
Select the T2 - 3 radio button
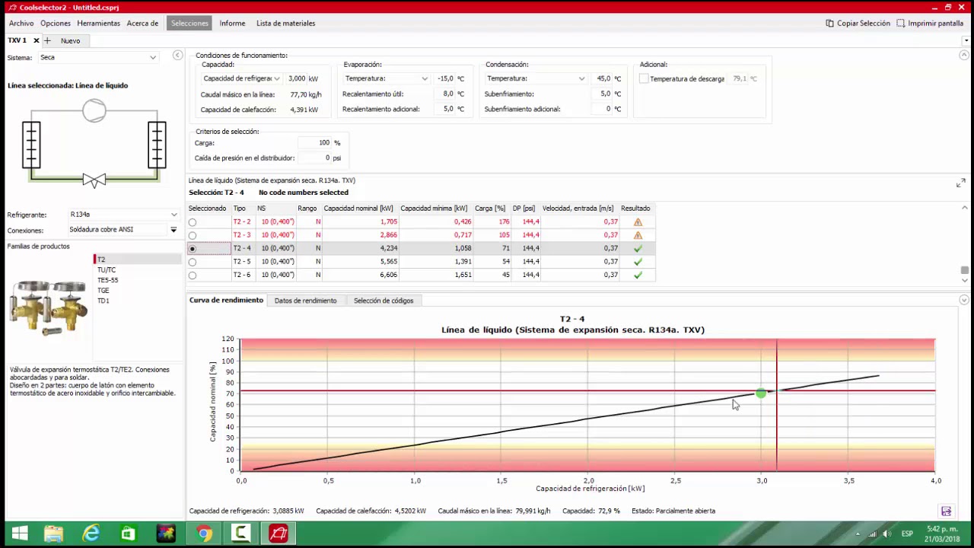coord(192,235)
